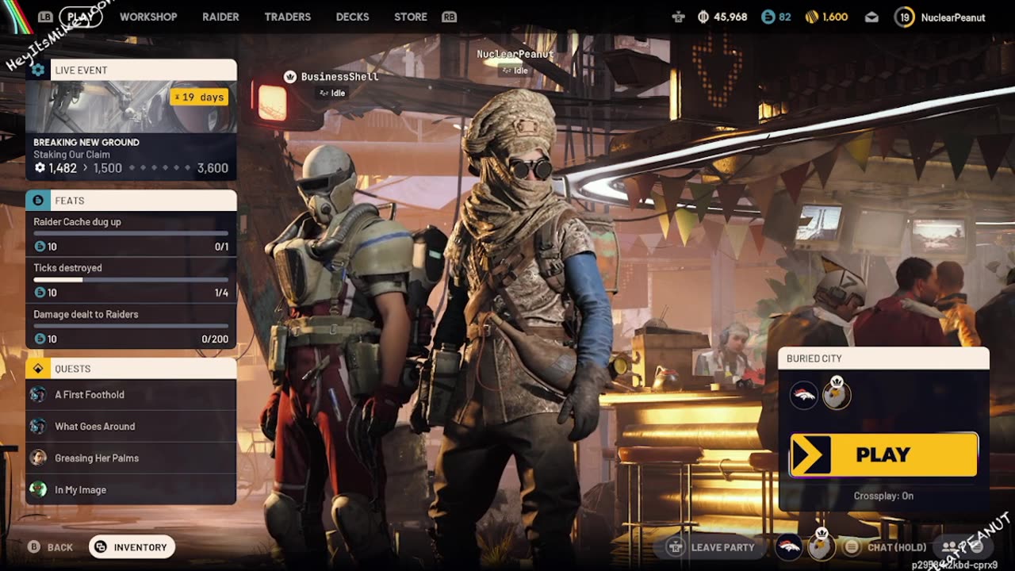Open the FEATS panel header
The width and height of the screenshot is (1015, 571).
click(x=131, y=201)
